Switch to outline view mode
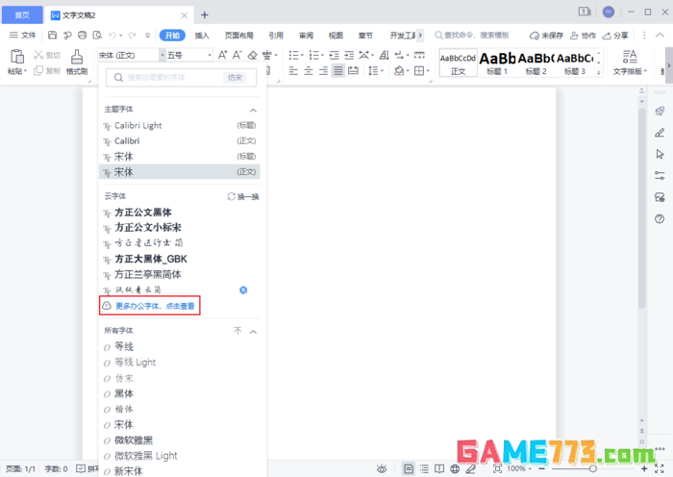 (424, 469)
